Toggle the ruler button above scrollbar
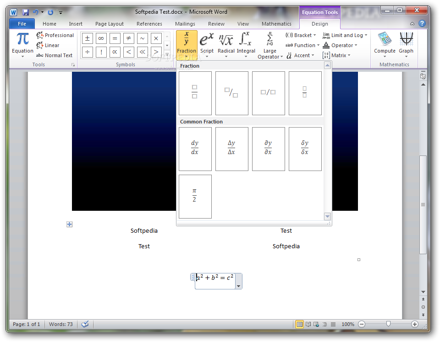 [x=423, y=76]
